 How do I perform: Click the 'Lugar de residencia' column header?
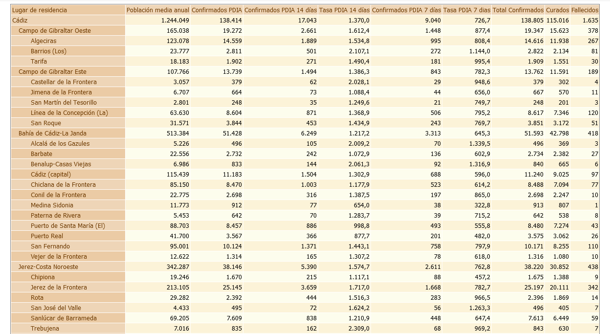(40, 10)
